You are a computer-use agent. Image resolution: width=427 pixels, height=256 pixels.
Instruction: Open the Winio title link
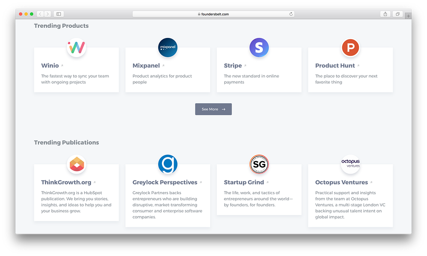(x=50, y=66)
